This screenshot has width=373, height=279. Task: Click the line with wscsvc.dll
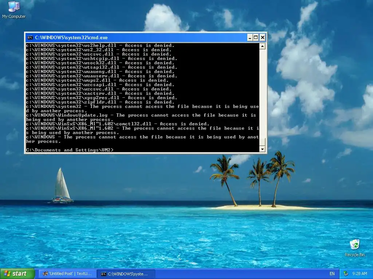coord(99,54)
